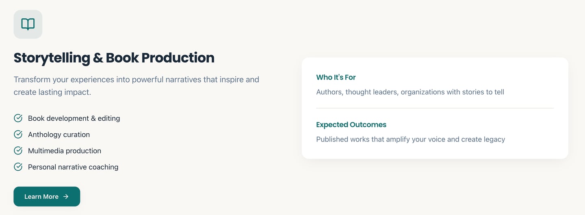Screen dimensions: 585x215
Task: Click the checkmark beside Book development & editing
Action: coord(18,118)
